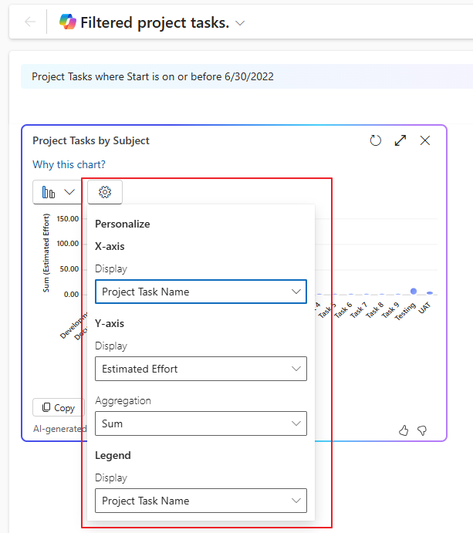Click the Project Tasks filter description banner
The image size is (473, 533).
153,76
